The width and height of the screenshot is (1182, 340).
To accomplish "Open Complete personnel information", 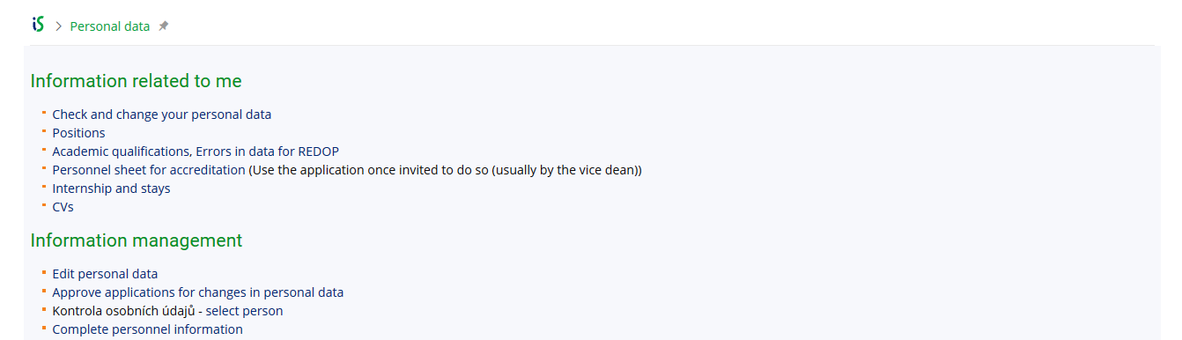I will (x=148, y=329).
